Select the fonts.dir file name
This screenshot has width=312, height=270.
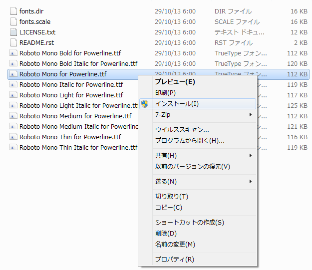click(31, 11)
